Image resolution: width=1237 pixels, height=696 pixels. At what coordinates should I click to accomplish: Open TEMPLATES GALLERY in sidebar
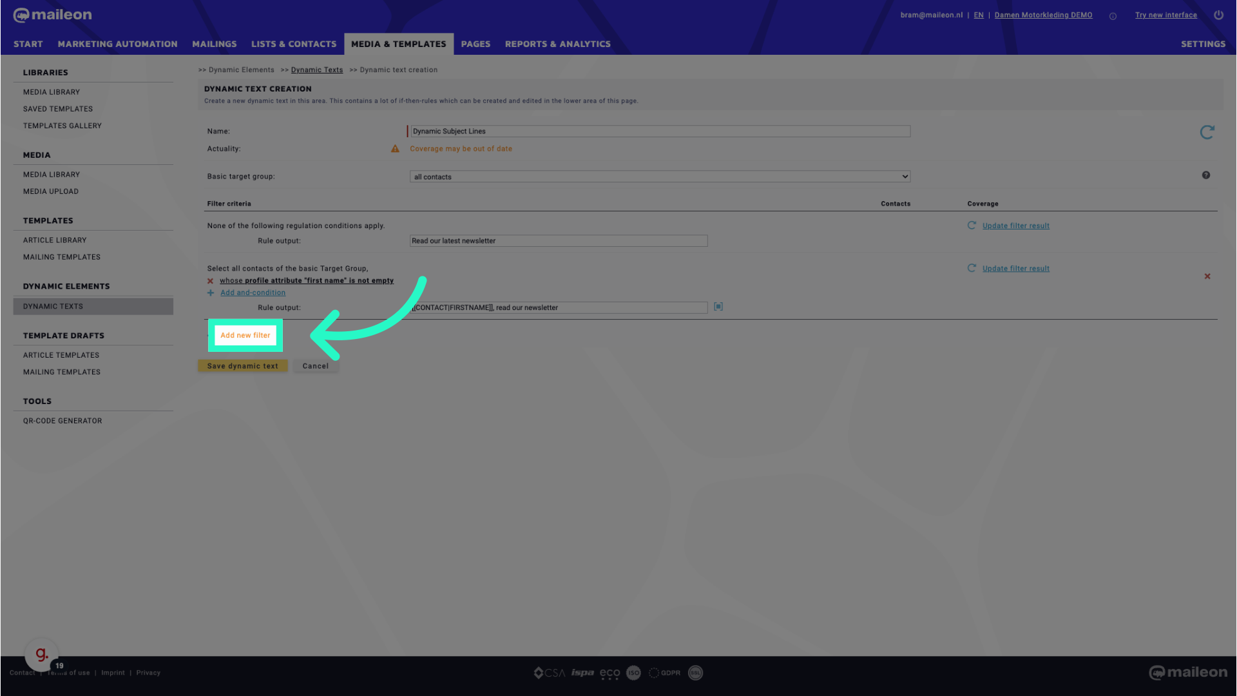[62, 126]
